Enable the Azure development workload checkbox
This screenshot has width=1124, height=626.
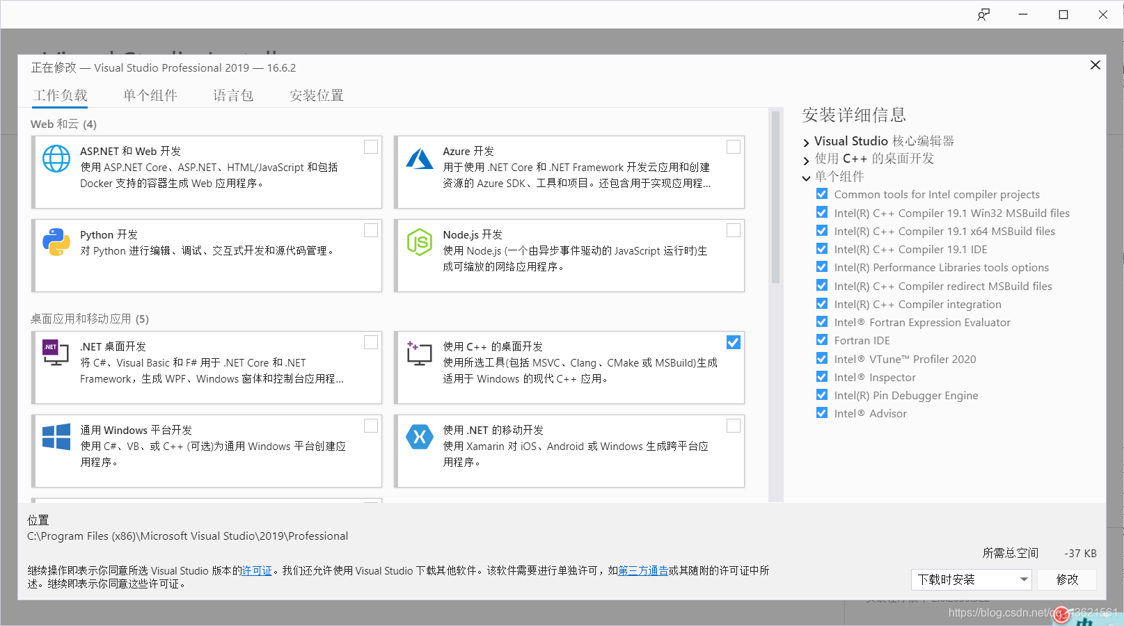click(x=734, y=147)
